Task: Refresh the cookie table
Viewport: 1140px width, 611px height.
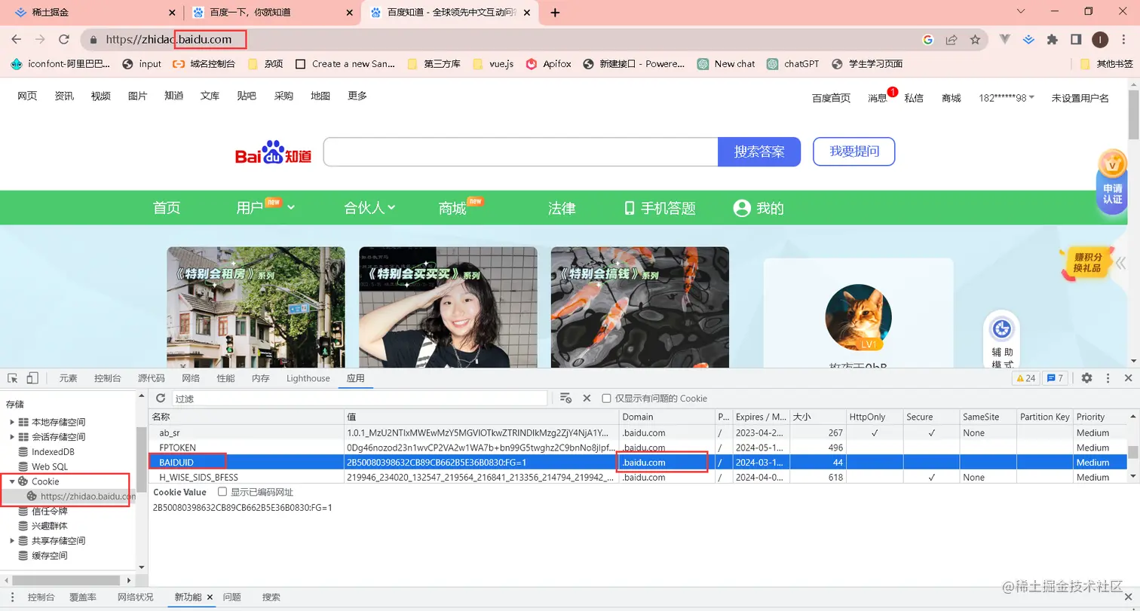Action: pos(160,398)
